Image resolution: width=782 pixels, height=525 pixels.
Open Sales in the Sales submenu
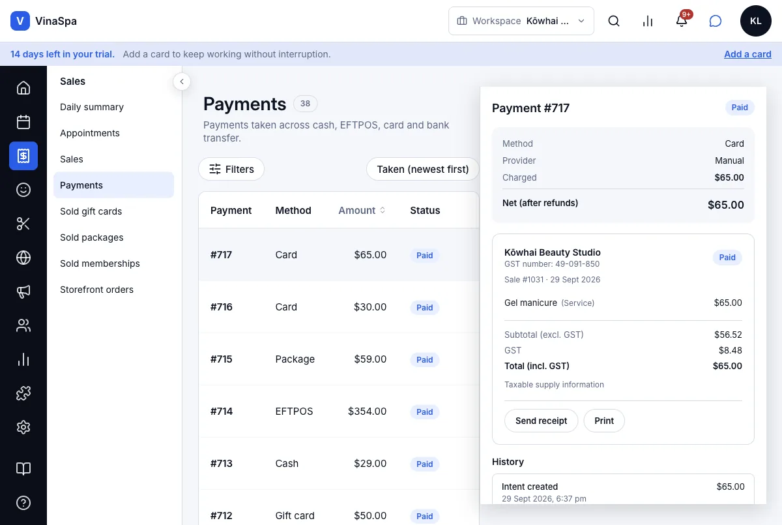coord(114,159)
